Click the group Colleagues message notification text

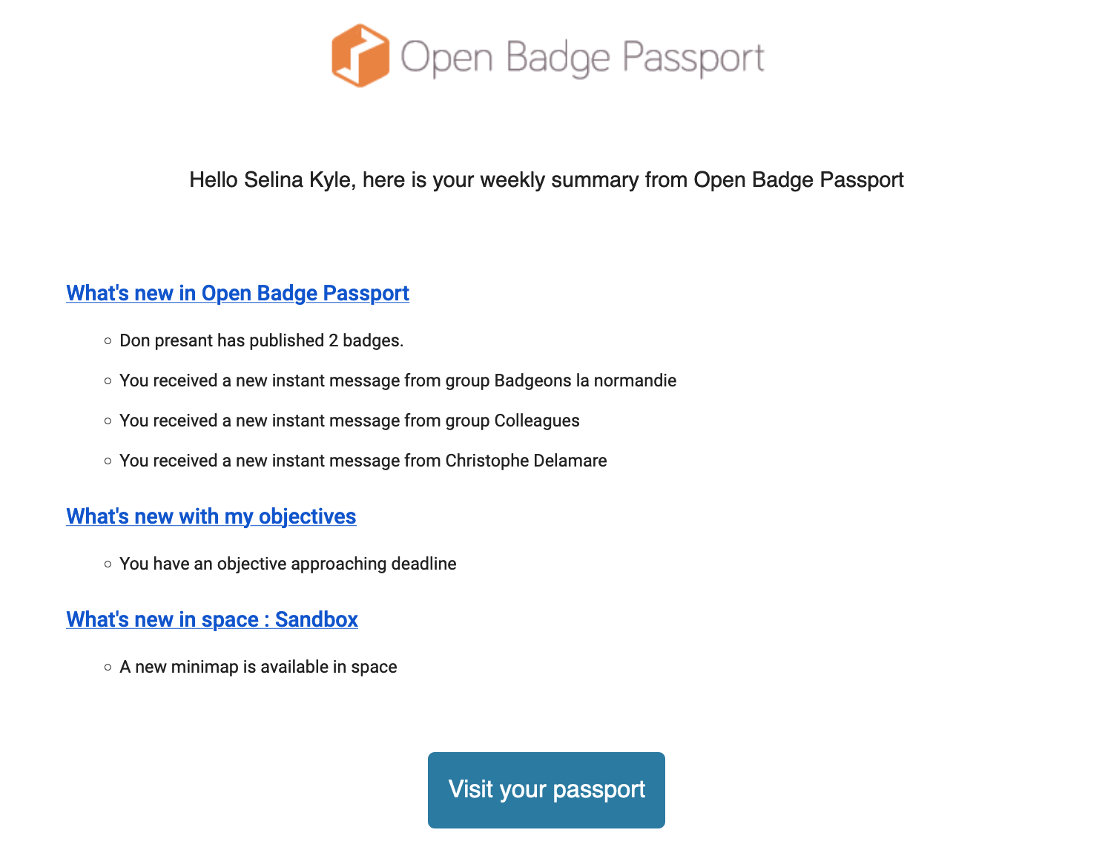(350, 421)
